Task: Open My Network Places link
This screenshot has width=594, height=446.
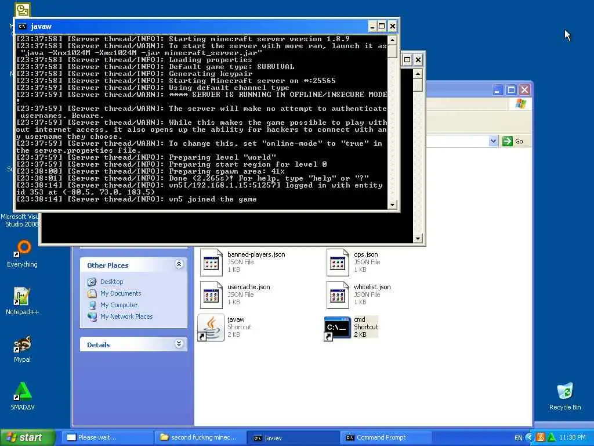Action: (x=126, y=316)
